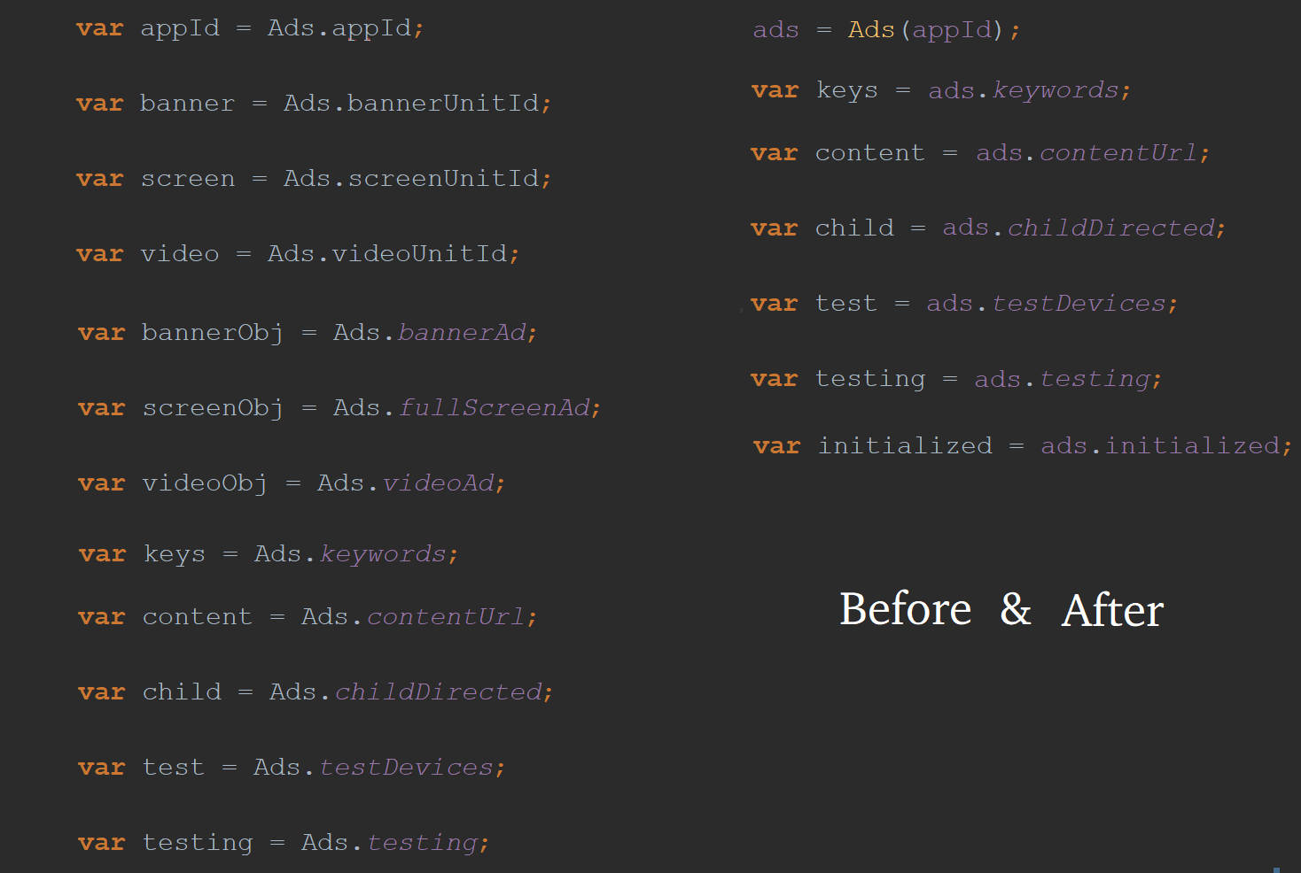Select the fullScreenAd property name
The image size is (1301, 873).
pyautogui.click(x=494, y=408)
